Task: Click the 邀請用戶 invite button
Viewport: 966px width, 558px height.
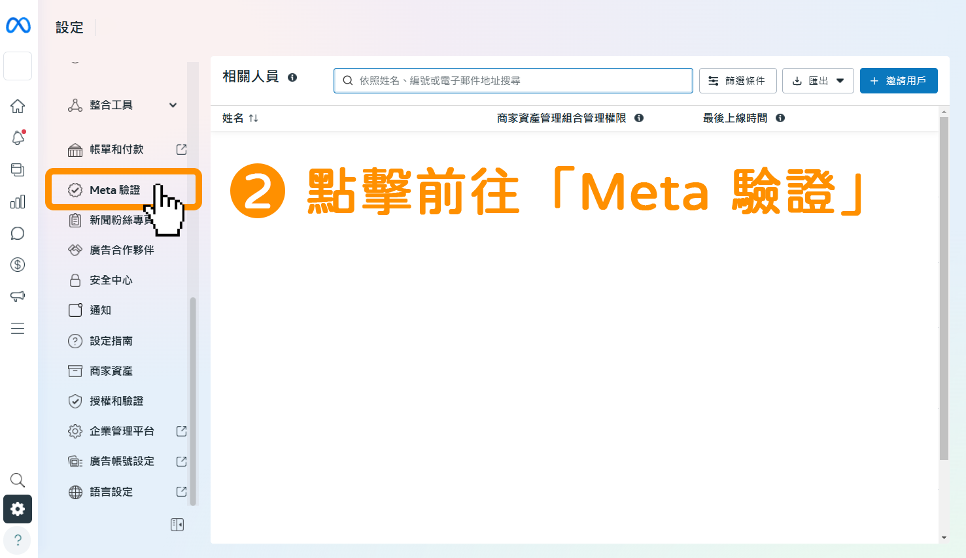Action: click(899, 80)
